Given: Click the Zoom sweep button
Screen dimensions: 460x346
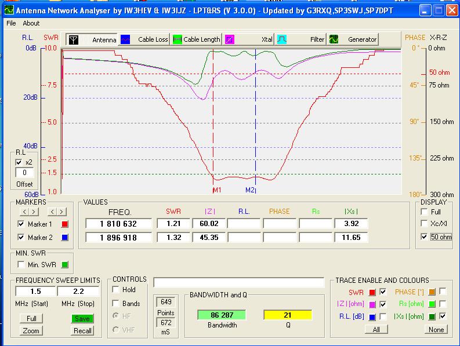Looking at the screenshot, I should pos(31,330).
